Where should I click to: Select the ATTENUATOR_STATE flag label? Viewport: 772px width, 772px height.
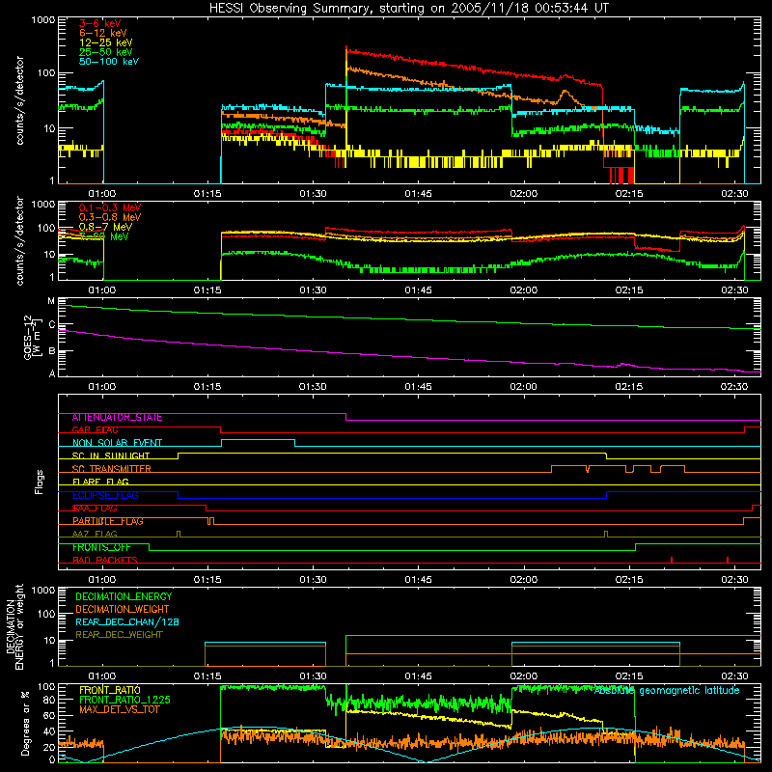117,418
